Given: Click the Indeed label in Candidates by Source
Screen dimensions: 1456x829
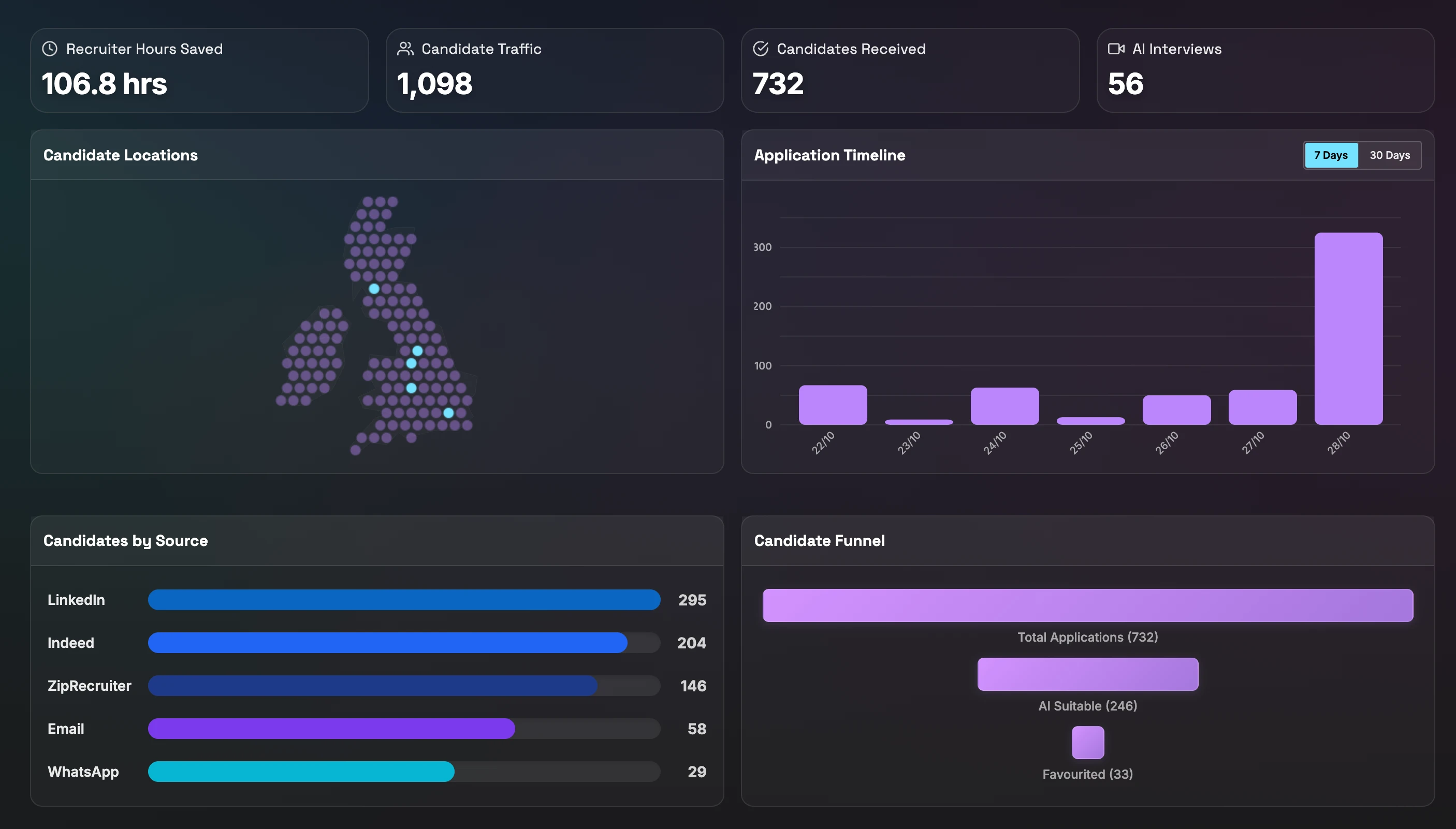Looking at the screenshot, I should (70, 643).
